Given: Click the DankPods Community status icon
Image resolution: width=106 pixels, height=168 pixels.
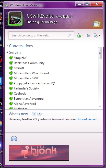Looking at the screenshot, I should (11, 63).
